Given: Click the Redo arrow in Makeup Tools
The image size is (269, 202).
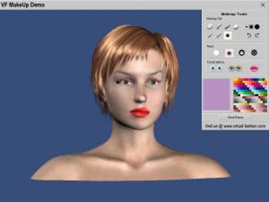Looking at the screenshot, I should 257,35.
